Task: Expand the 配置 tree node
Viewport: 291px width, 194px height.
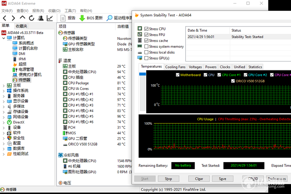Action: tap(4, 143)
